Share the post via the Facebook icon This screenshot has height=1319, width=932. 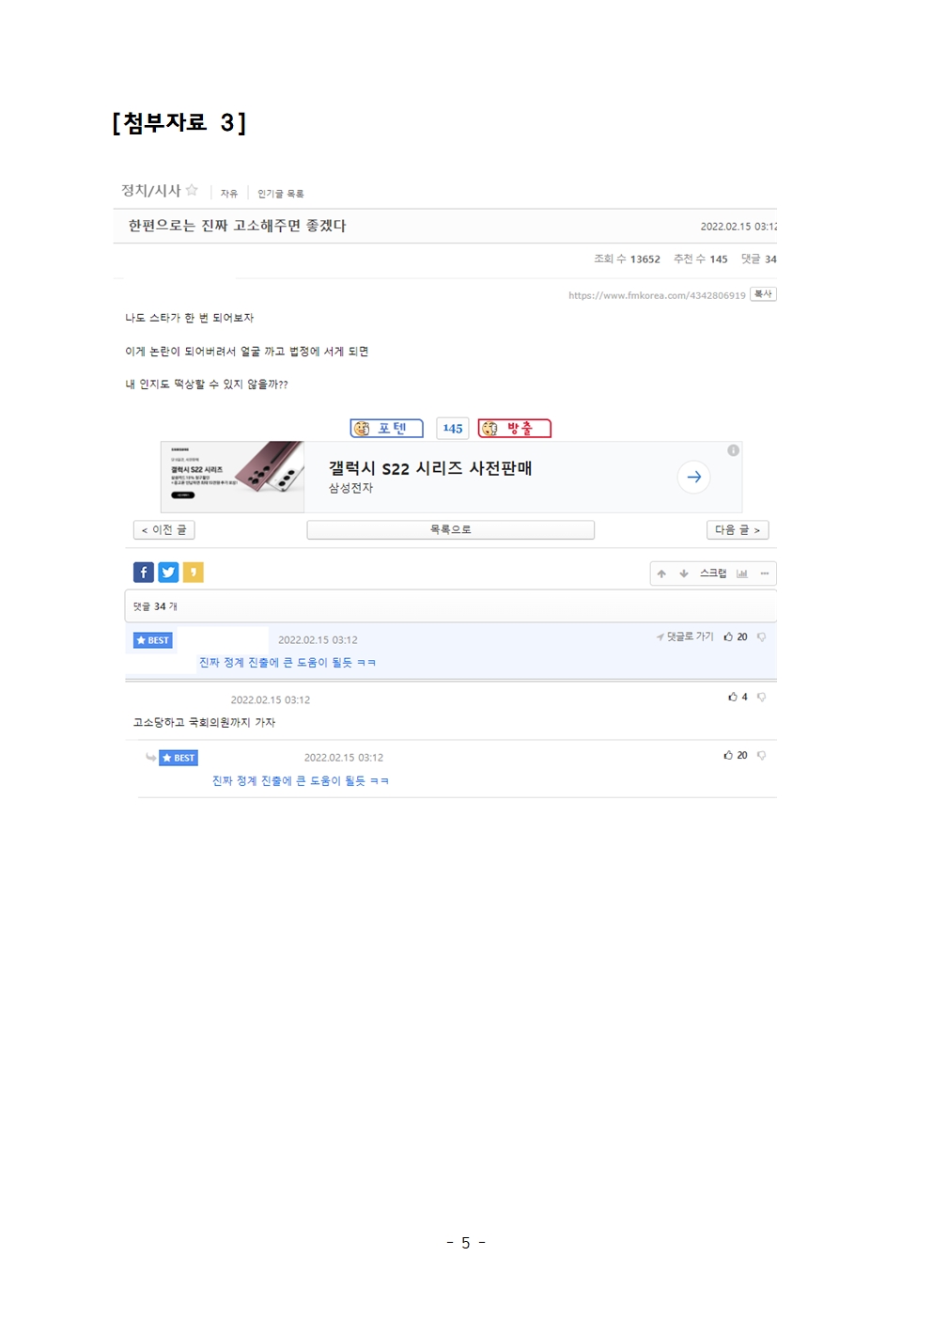pos(144,572)
